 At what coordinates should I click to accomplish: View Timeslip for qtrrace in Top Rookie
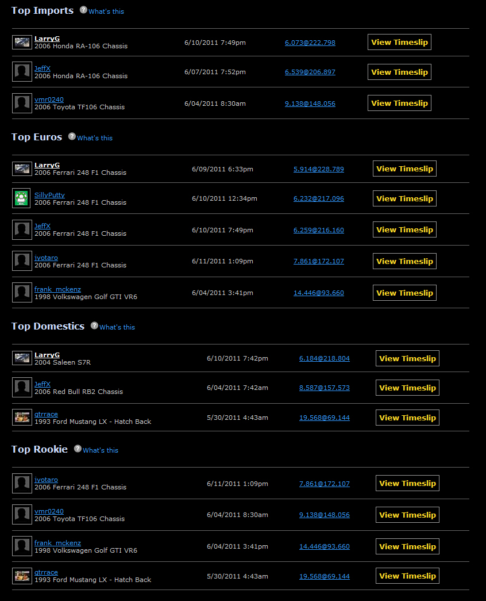point(407,576)
